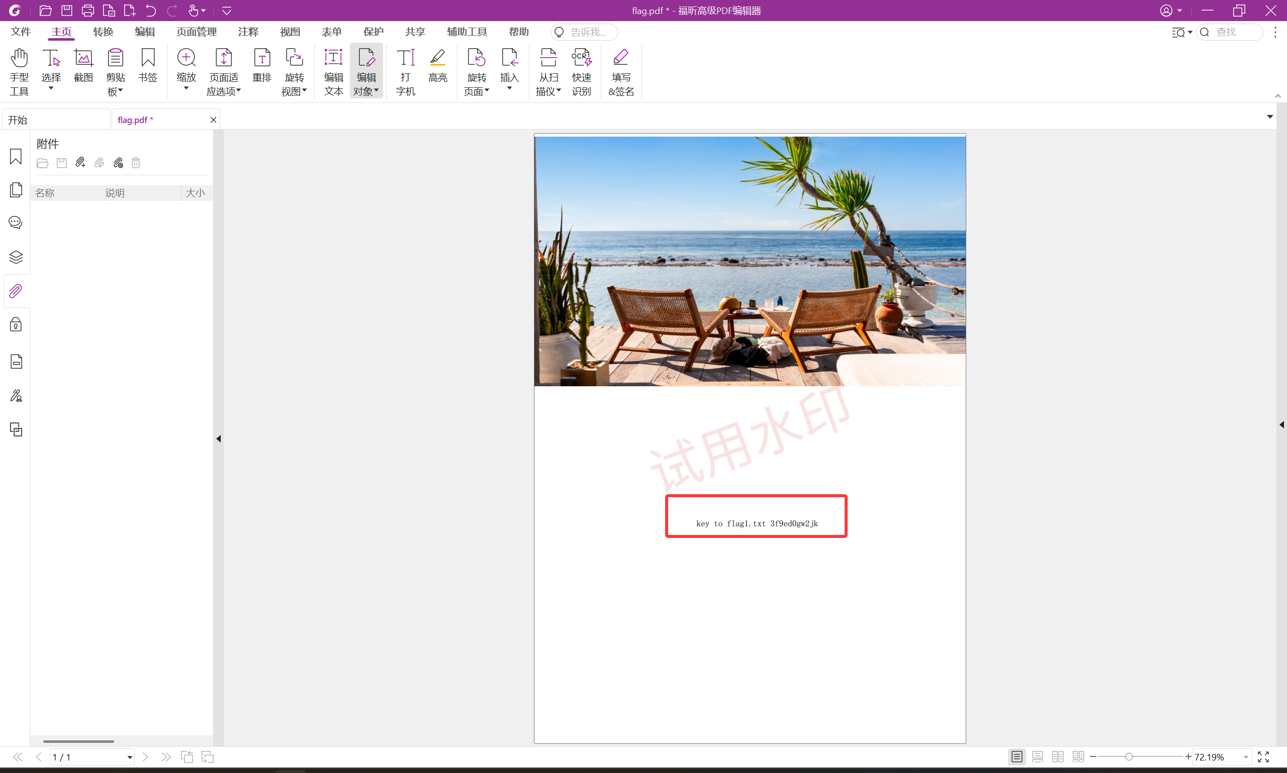Viewport: 1287px width, 773px height.
Task: Click Edit Text (编辑文本) tool
Action: [x=334, y=72]
